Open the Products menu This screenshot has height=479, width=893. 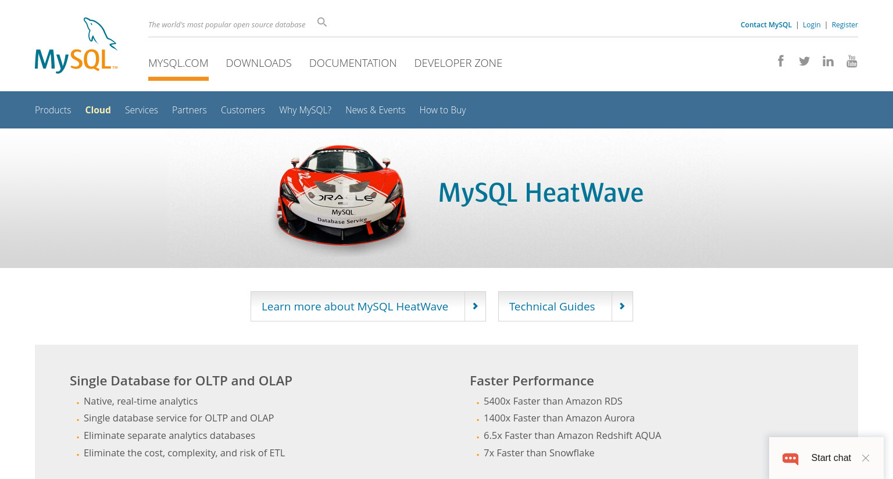tap(53, 110)
